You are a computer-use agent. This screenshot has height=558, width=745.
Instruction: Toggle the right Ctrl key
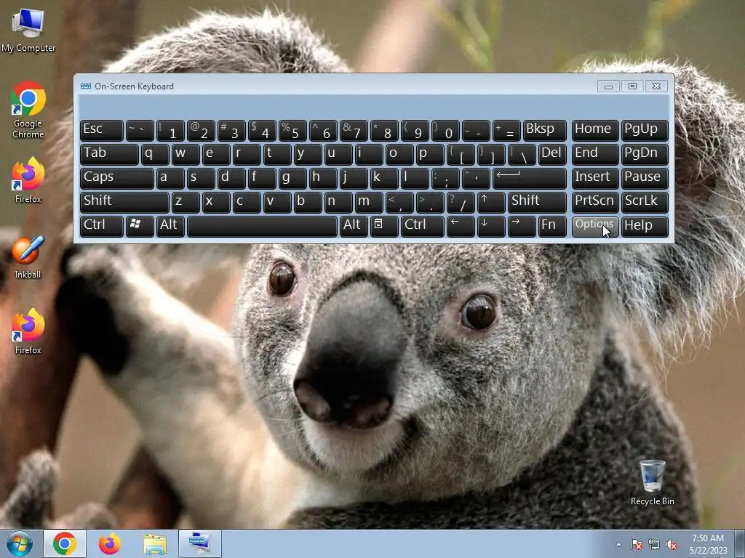423,227
